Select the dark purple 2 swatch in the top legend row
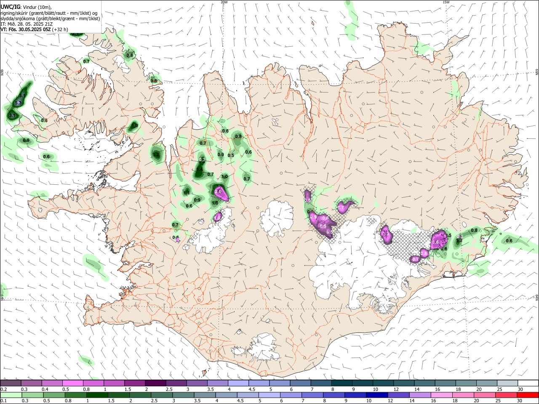This screenshot has height=404, width=539. (155, 383)
